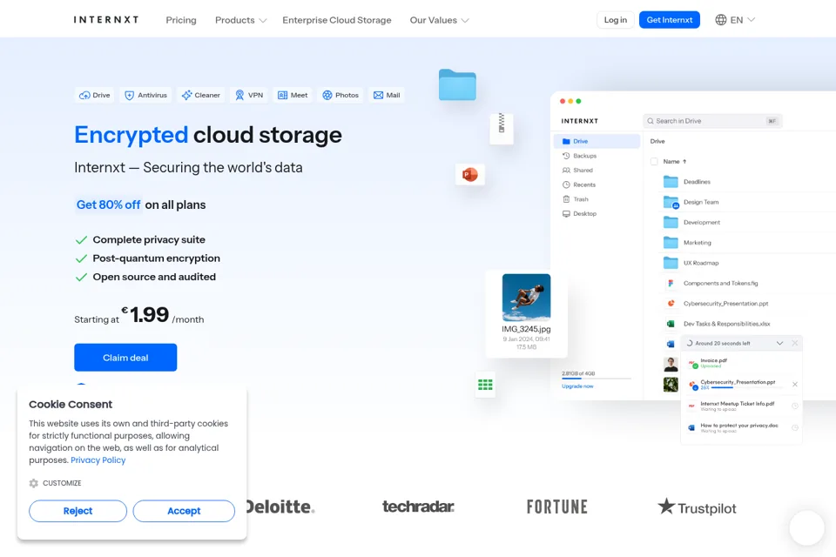The image size is (836, 557).
Task: Click the Get Internxt button
Action: 670,20
